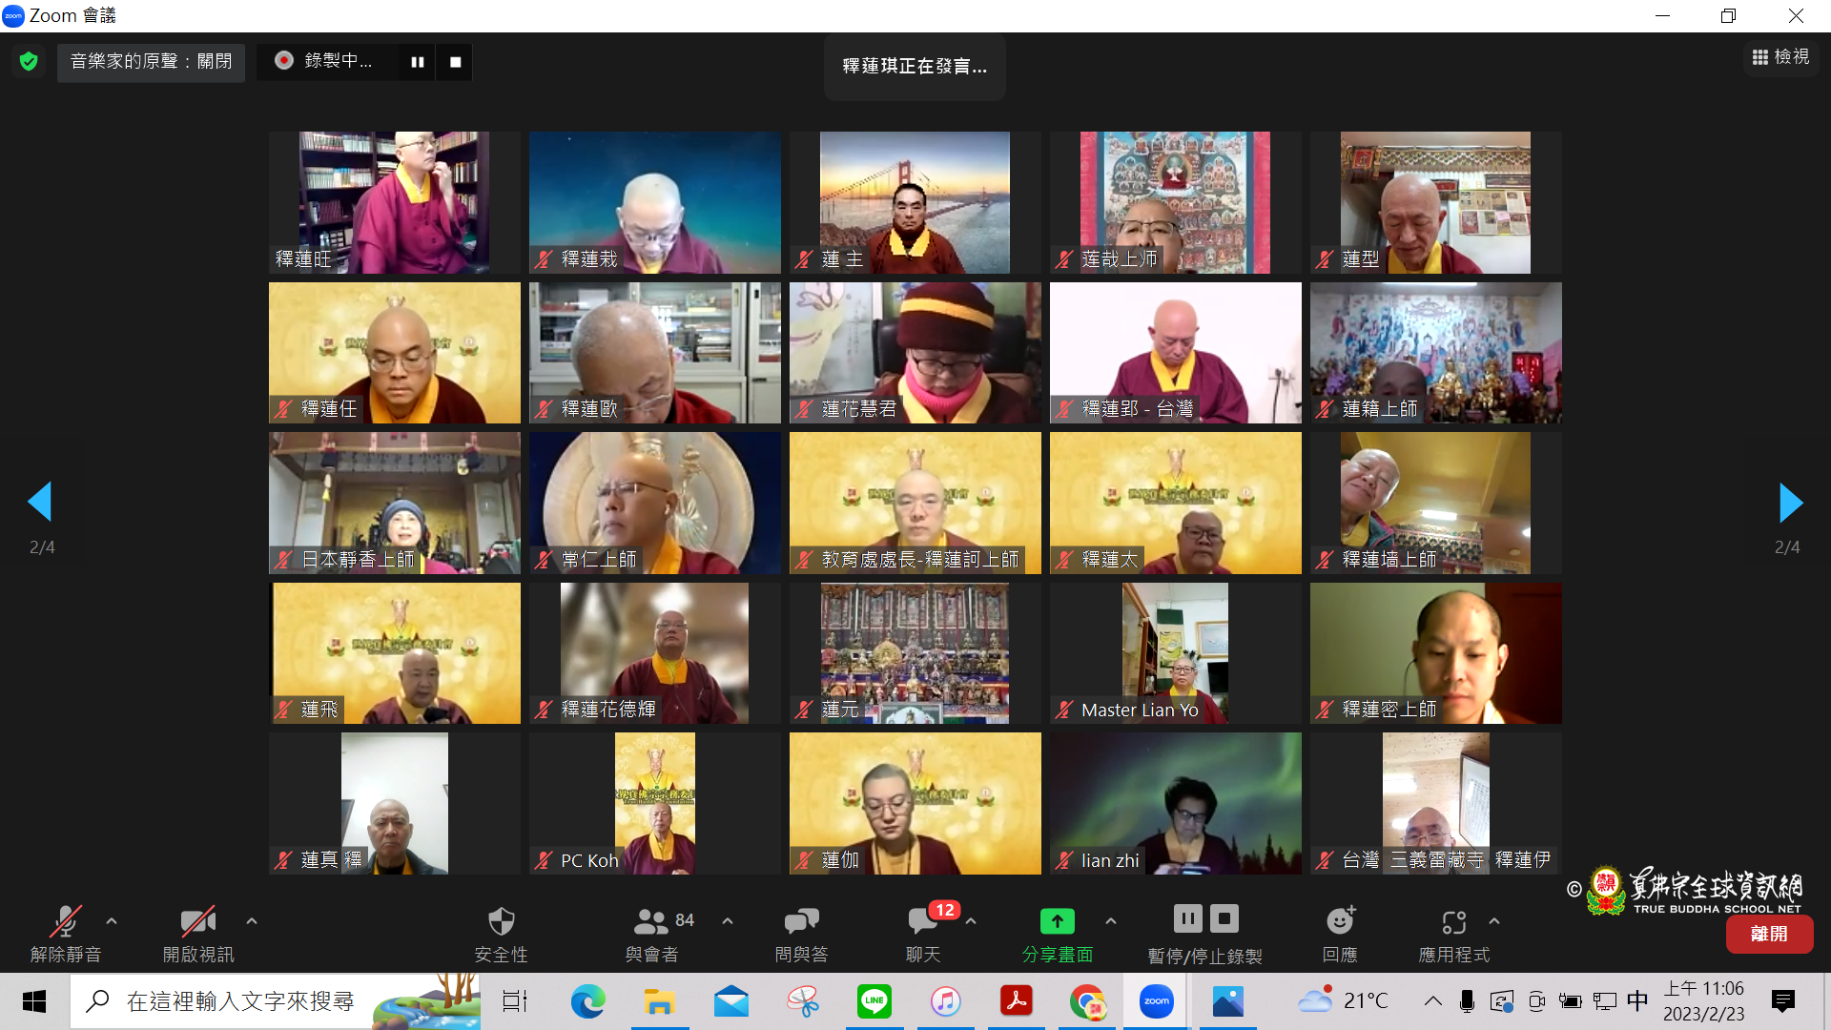Image resolution: width=1831 pixels, height=1030 pixels.
Task: Expand share screen options chevron
Action: (x=1111, y=921)
